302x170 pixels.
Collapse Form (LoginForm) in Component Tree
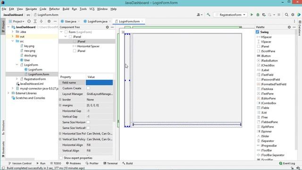click(x=61, y=32)
